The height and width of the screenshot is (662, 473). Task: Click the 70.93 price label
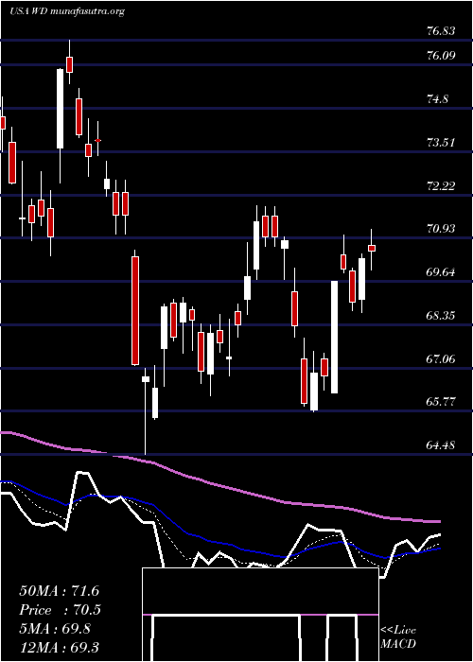pos(441,229)
